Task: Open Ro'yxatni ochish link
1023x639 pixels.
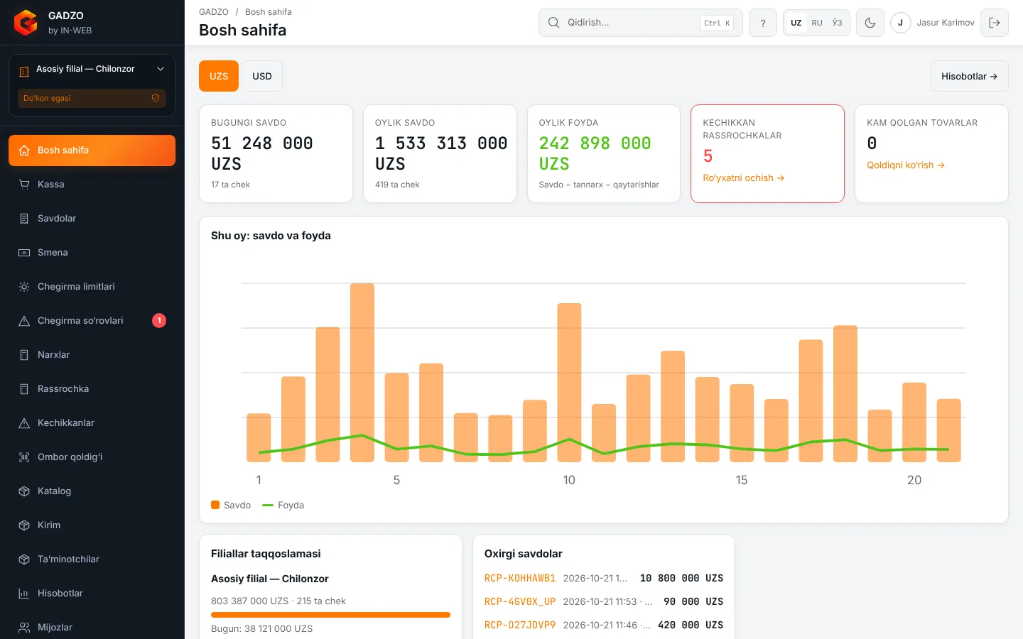Action: tap(744, 178)
